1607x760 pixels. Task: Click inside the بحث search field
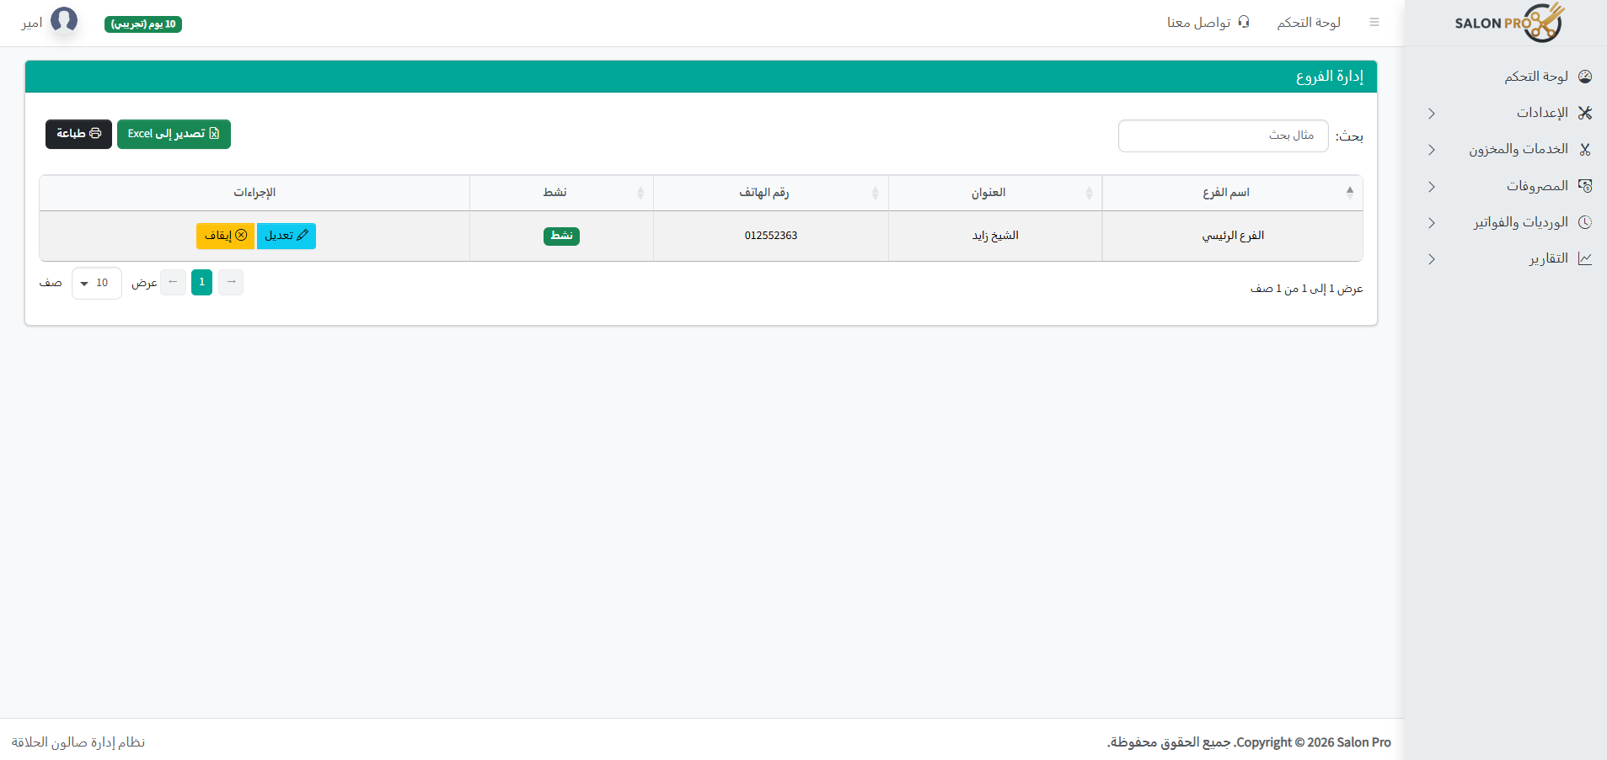pos(1222,136)
